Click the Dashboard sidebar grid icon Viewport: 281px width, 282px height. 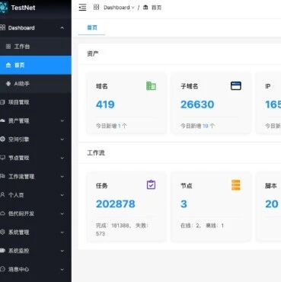point(2,27)
